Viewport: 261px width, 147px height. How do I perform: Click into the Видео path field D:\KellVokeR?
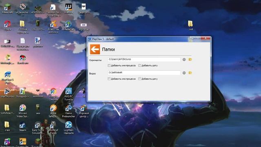[144, 73]
